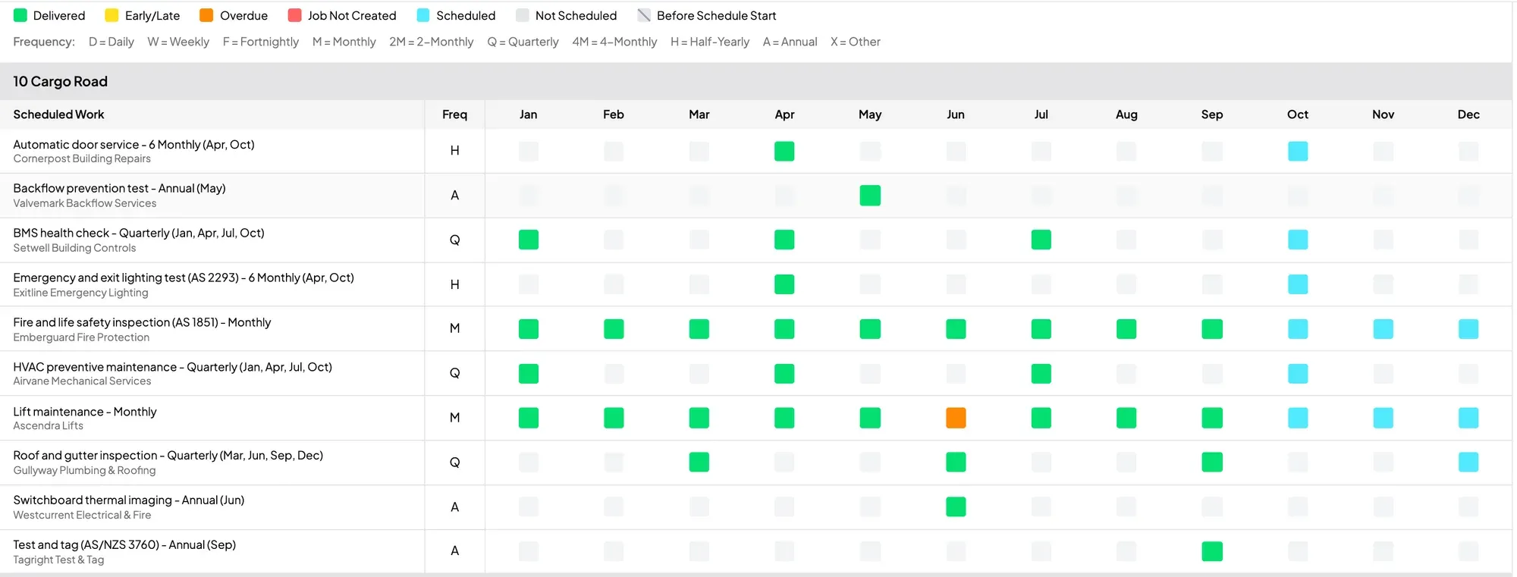1517x577 pixels.
Task: Click the green Delivered legend swatch
Action: 20,15
